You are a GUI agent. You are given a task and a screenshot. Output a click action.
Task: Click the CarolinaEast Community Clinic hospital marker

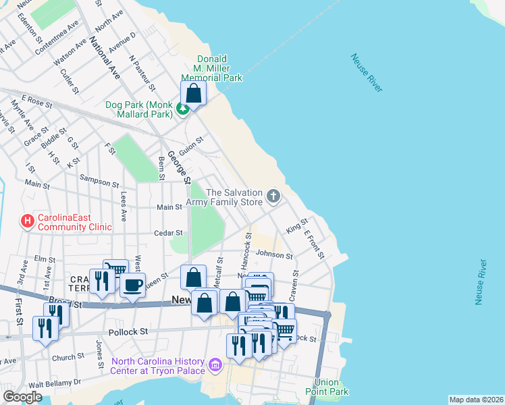28,221
